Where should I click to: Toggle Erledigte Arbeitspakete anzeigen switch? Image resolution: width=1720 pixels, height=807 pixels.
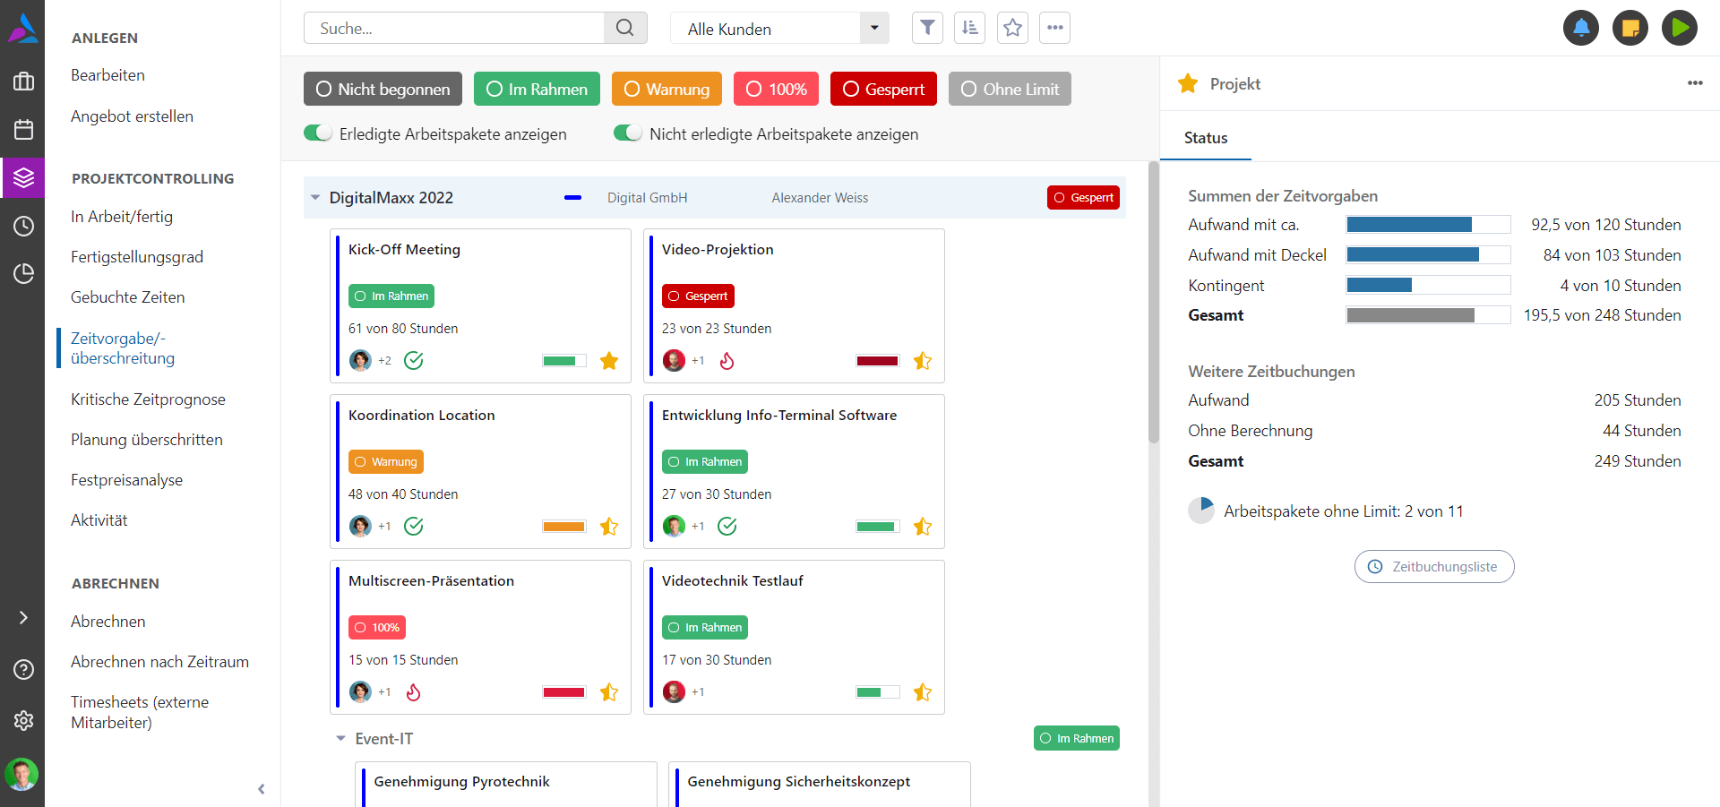click(x=318, y=133)
